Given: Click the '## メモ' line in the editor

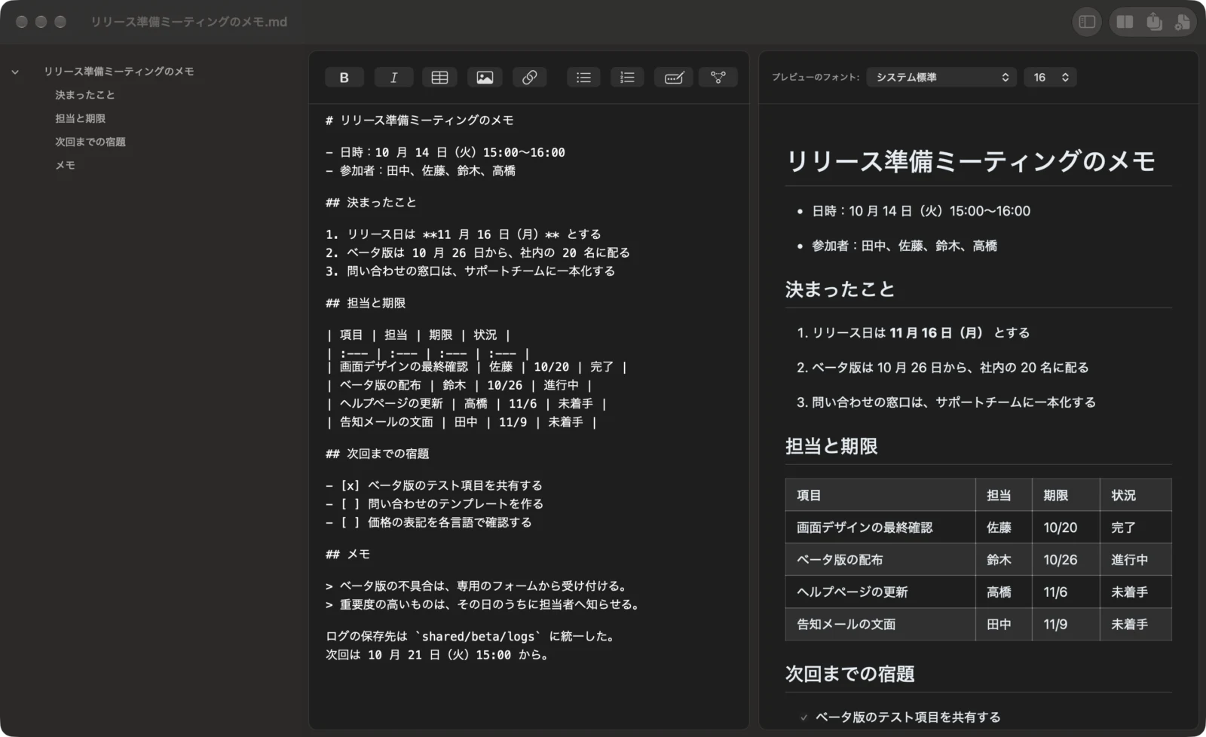Looking at the screenshot, I should pyautogui.click(x=347, y=554).
